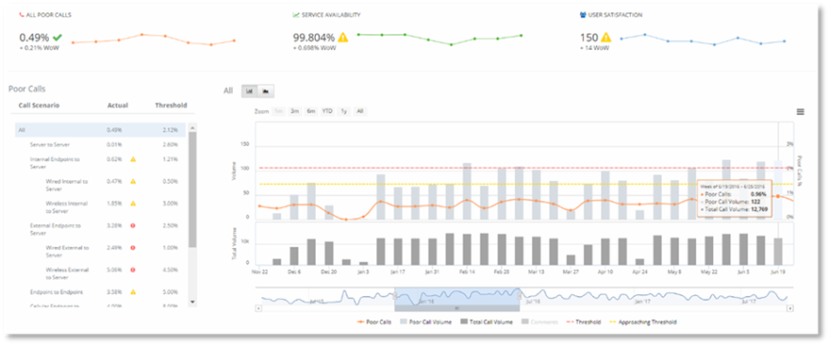Click the Threshold column header
The width and height of the screenshot is (829, 345).
point(171,106)
